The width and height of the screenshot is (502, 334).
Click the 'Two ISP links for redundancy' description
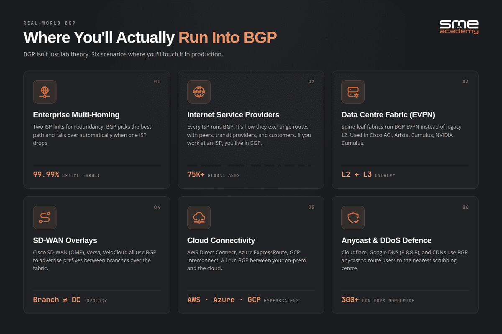pyautogui.click(x=92, y=135)
